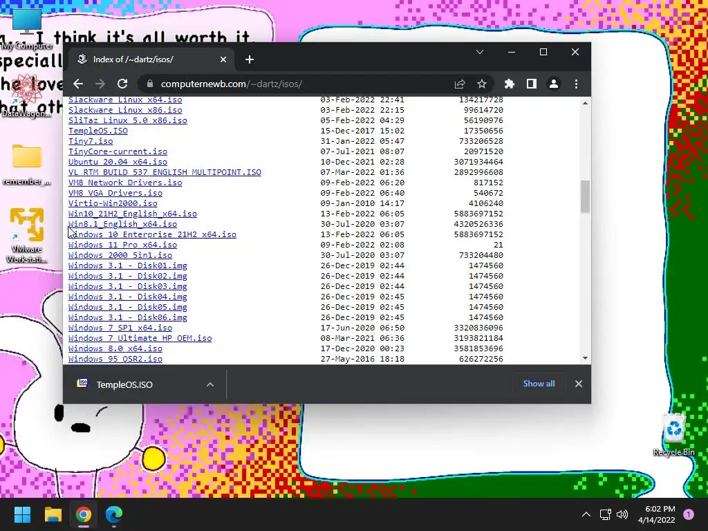Open the Windows Start menu
708x531 pixels.
point(22,514)
